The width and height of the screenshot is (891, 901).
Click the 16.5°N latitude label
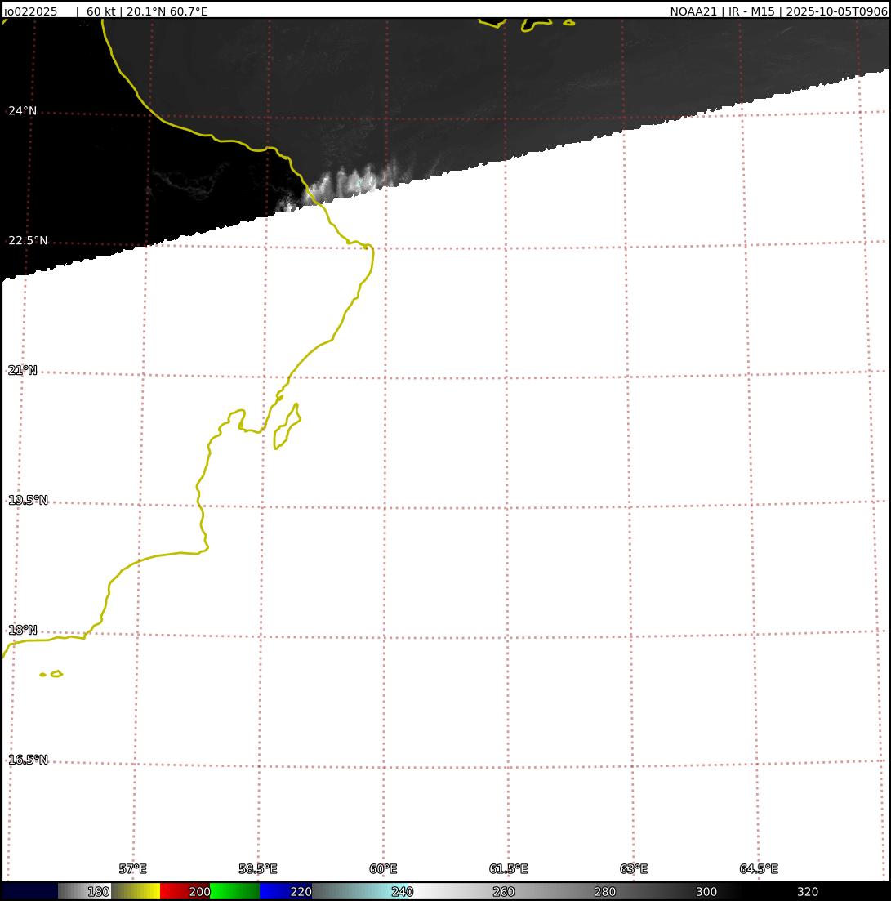pos(28,760)
